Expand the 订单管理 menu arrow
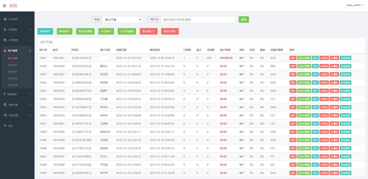 [x=30, y=40]
